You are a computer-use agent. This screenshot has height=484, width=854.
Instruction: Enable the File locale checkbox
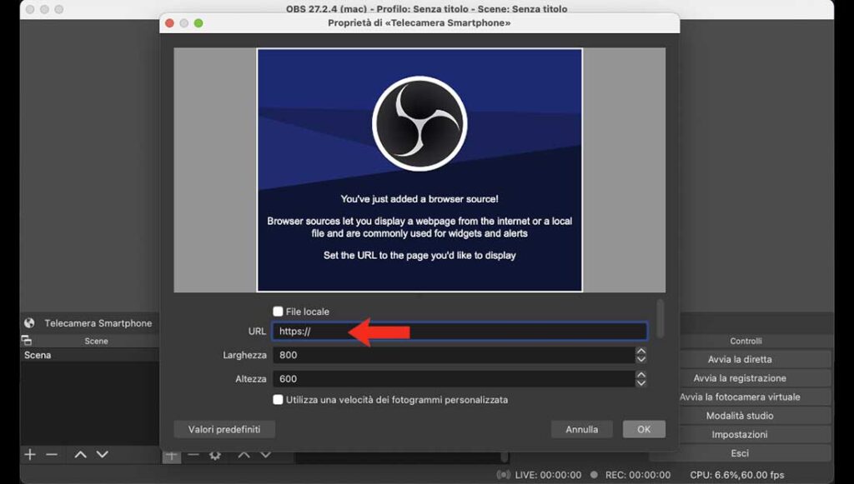pos(278,312)
